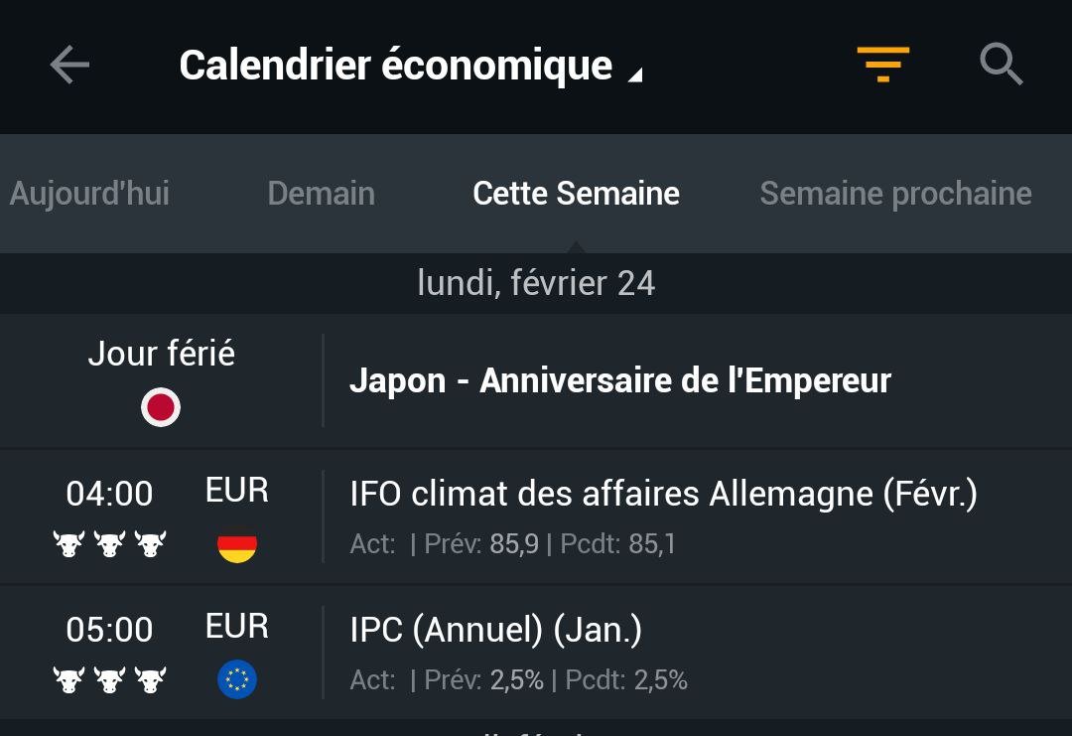Open the search magnifier icon
Screen dimensions: 1072x736
tap(1001, 65)
